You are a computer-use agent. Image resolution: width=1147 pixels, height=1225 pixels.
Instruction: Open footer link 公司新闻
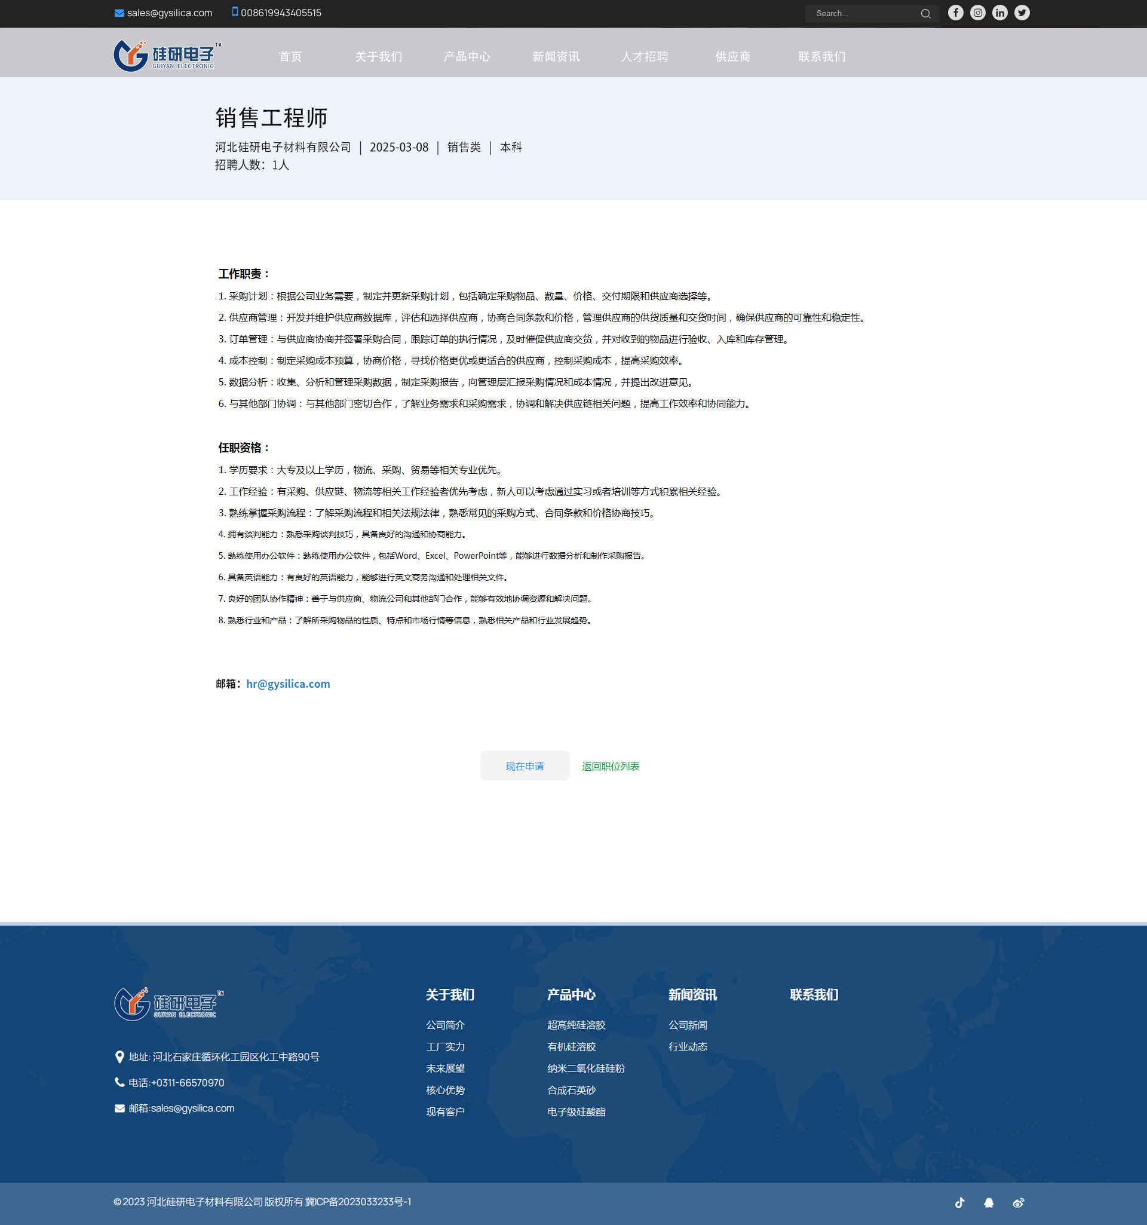coord(688,1025)
